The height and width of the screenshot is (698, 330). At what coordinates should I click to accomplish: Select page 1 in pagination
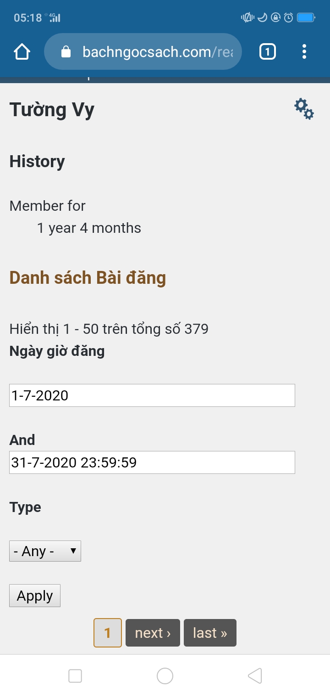pyautogui.click(x=108, y=633)
